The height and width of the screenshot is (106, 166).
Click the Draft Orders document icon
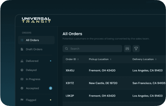[22, 49]
